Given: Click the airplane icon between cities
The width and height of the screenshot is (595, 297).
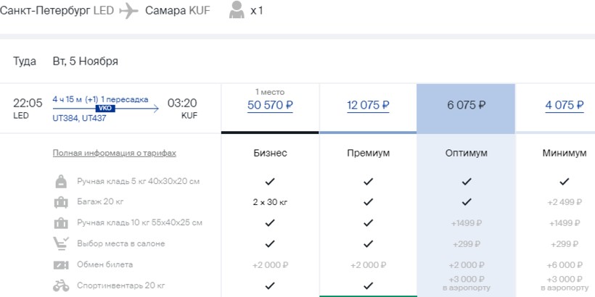Looking at the screenshot, I should tap(128, 12).
